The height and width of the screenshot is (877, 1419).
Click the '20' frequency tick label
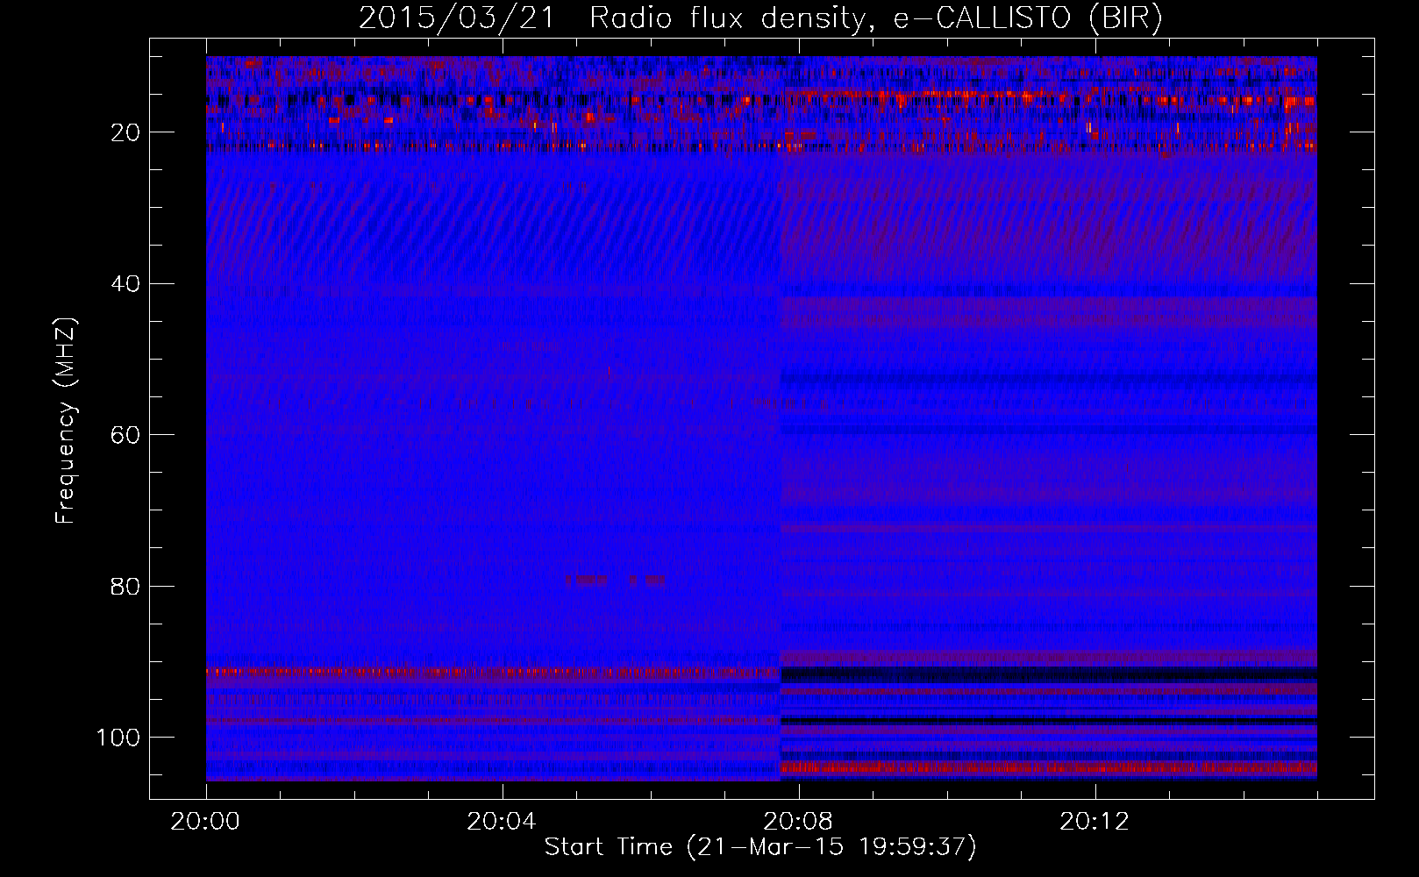126,132
